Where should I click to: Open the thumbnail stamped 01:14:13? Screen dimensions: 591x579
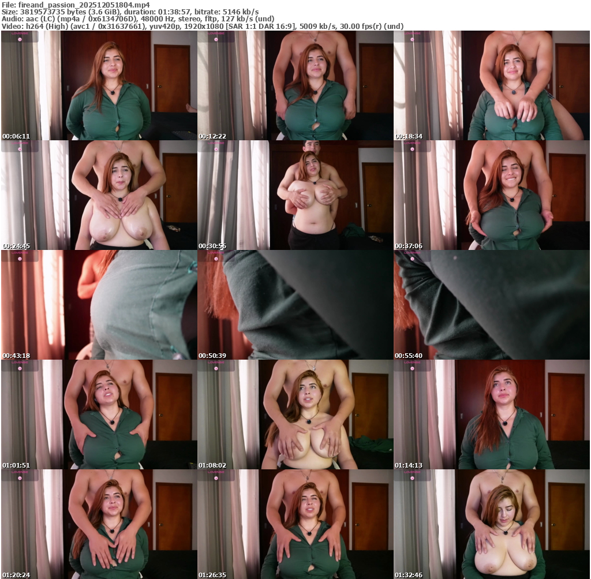click(x=492, y=414)
